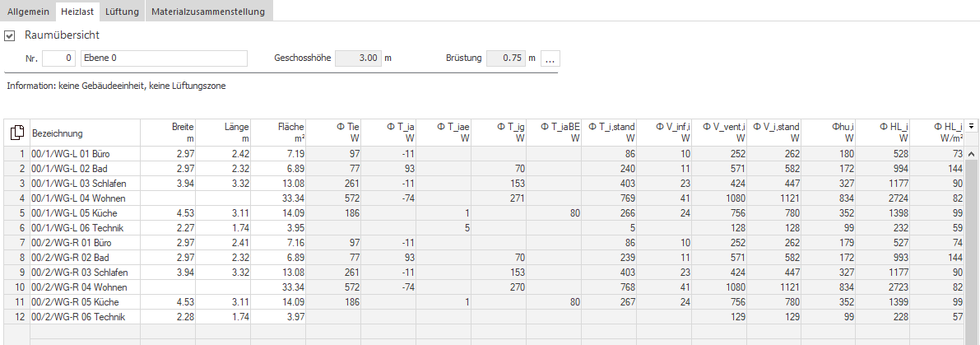Switch to the Allgemein tab
The image size is (980, 345).
(28, 12)
